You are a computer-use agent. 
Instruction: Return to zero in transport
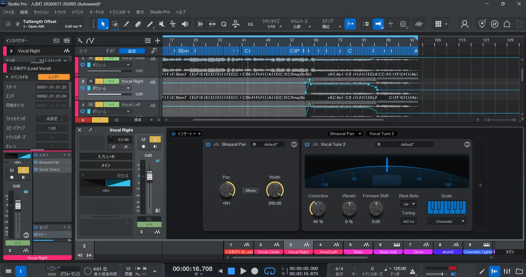(221, 271)
